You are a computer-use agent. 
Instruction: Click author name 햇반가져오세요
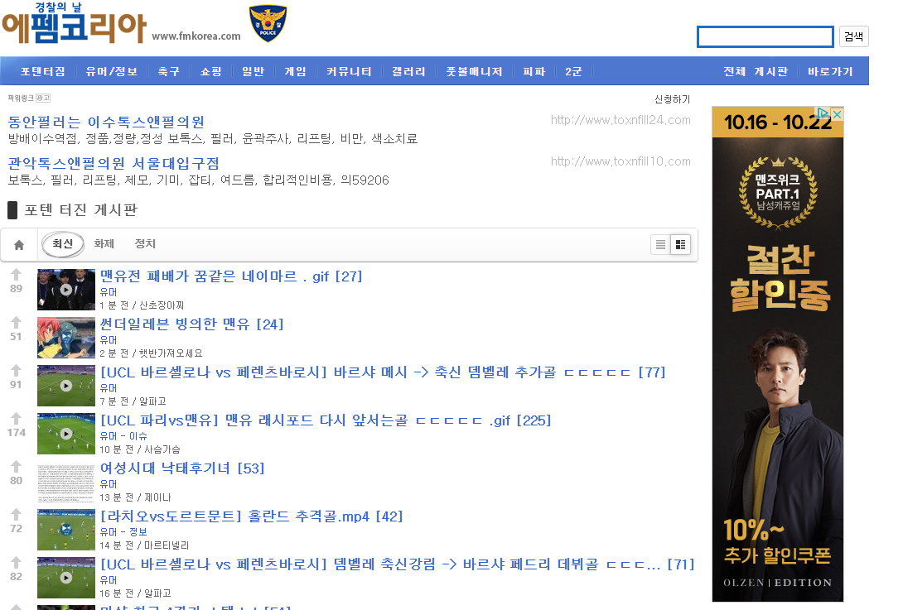pyautogui.click(x=171, y=353)
